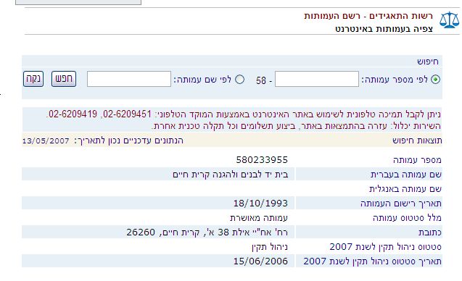Click the label תאריך רישום העמותה
462x281 pixels.
(x=401, y=203)
